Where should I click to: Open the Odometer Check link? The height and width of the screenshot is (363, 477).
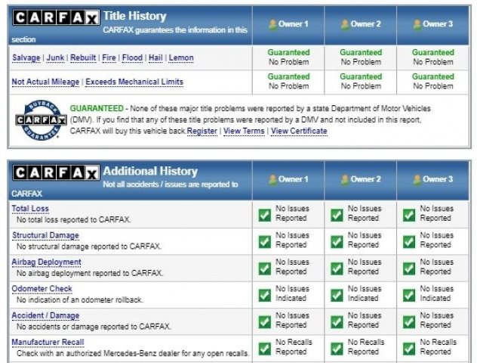42,289
